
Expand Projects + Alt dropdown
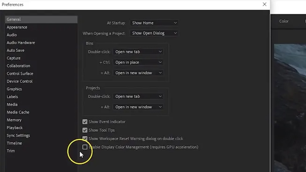(x=138, y=107)
